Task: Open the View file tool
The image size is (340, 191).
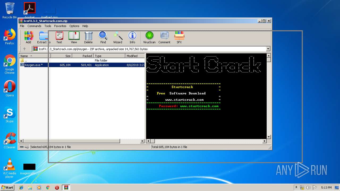Action: [74, 37]
